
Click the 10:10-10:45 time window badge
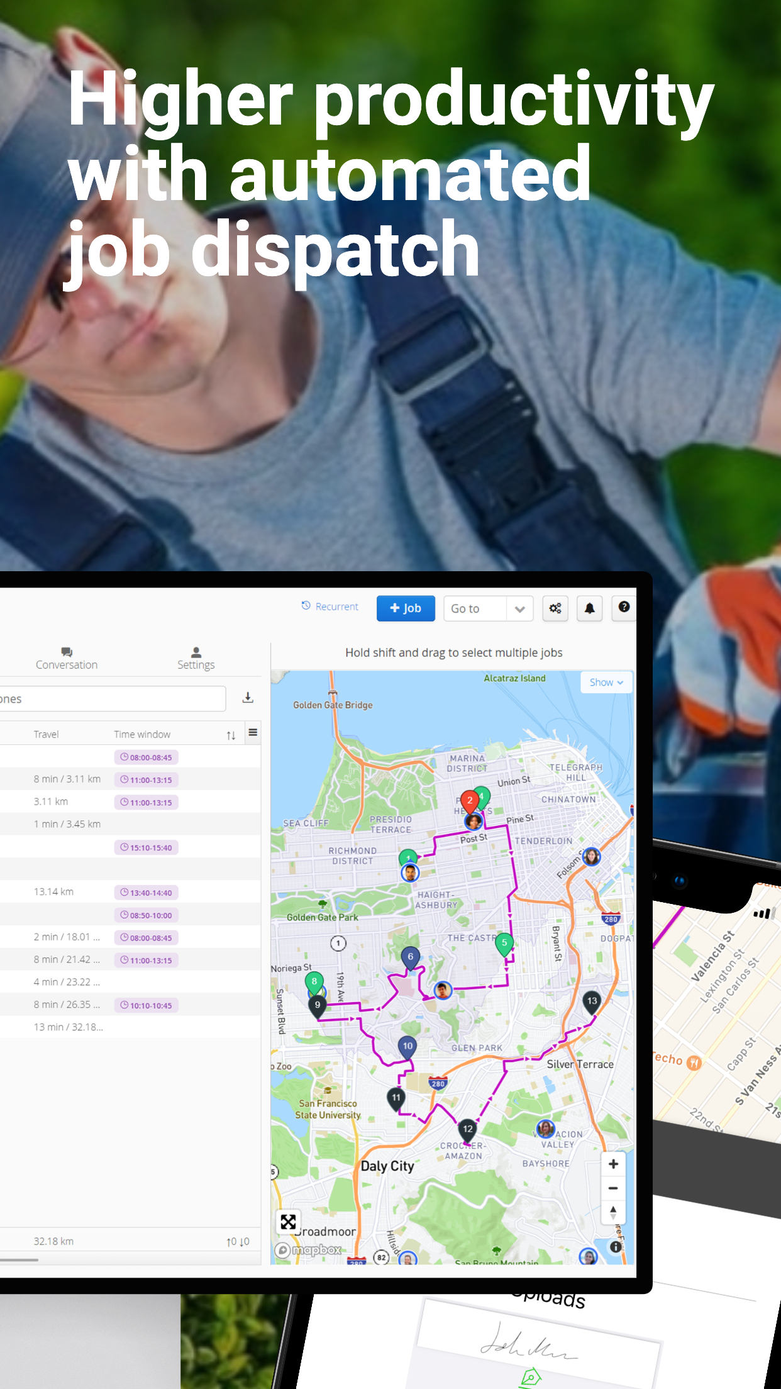(146, 1005)
